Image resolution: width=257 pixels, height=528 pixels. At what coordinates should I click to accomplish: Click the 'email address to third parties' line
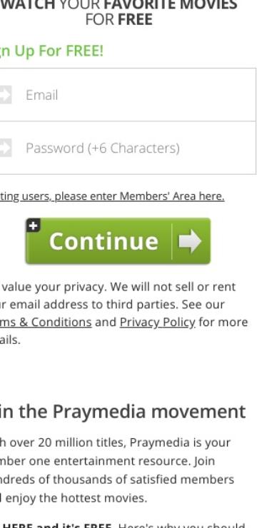click(112, 305)
